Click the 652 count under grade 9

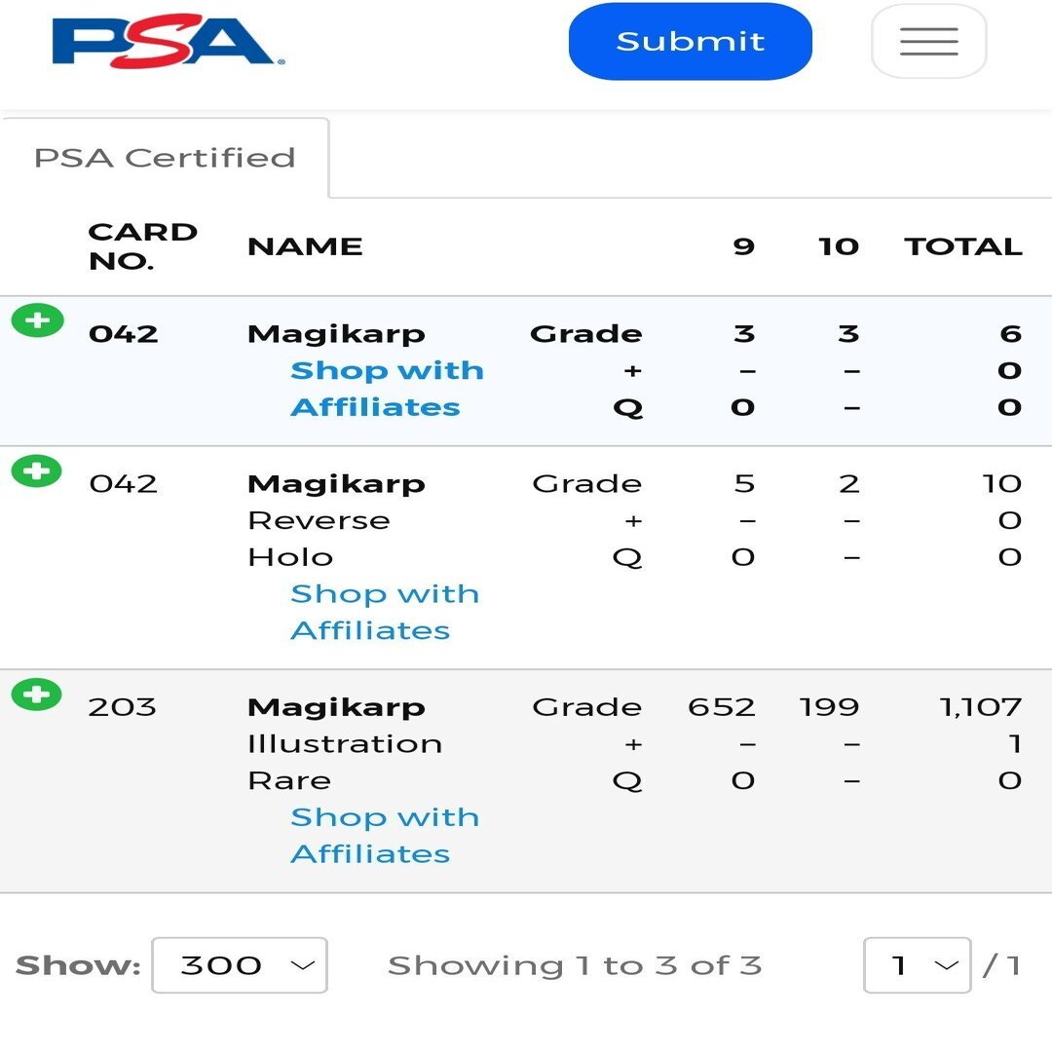tap(722, 706)
